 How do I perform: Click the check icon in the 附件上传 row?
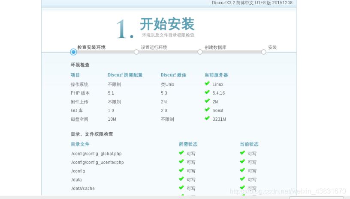tap(207, 101)
